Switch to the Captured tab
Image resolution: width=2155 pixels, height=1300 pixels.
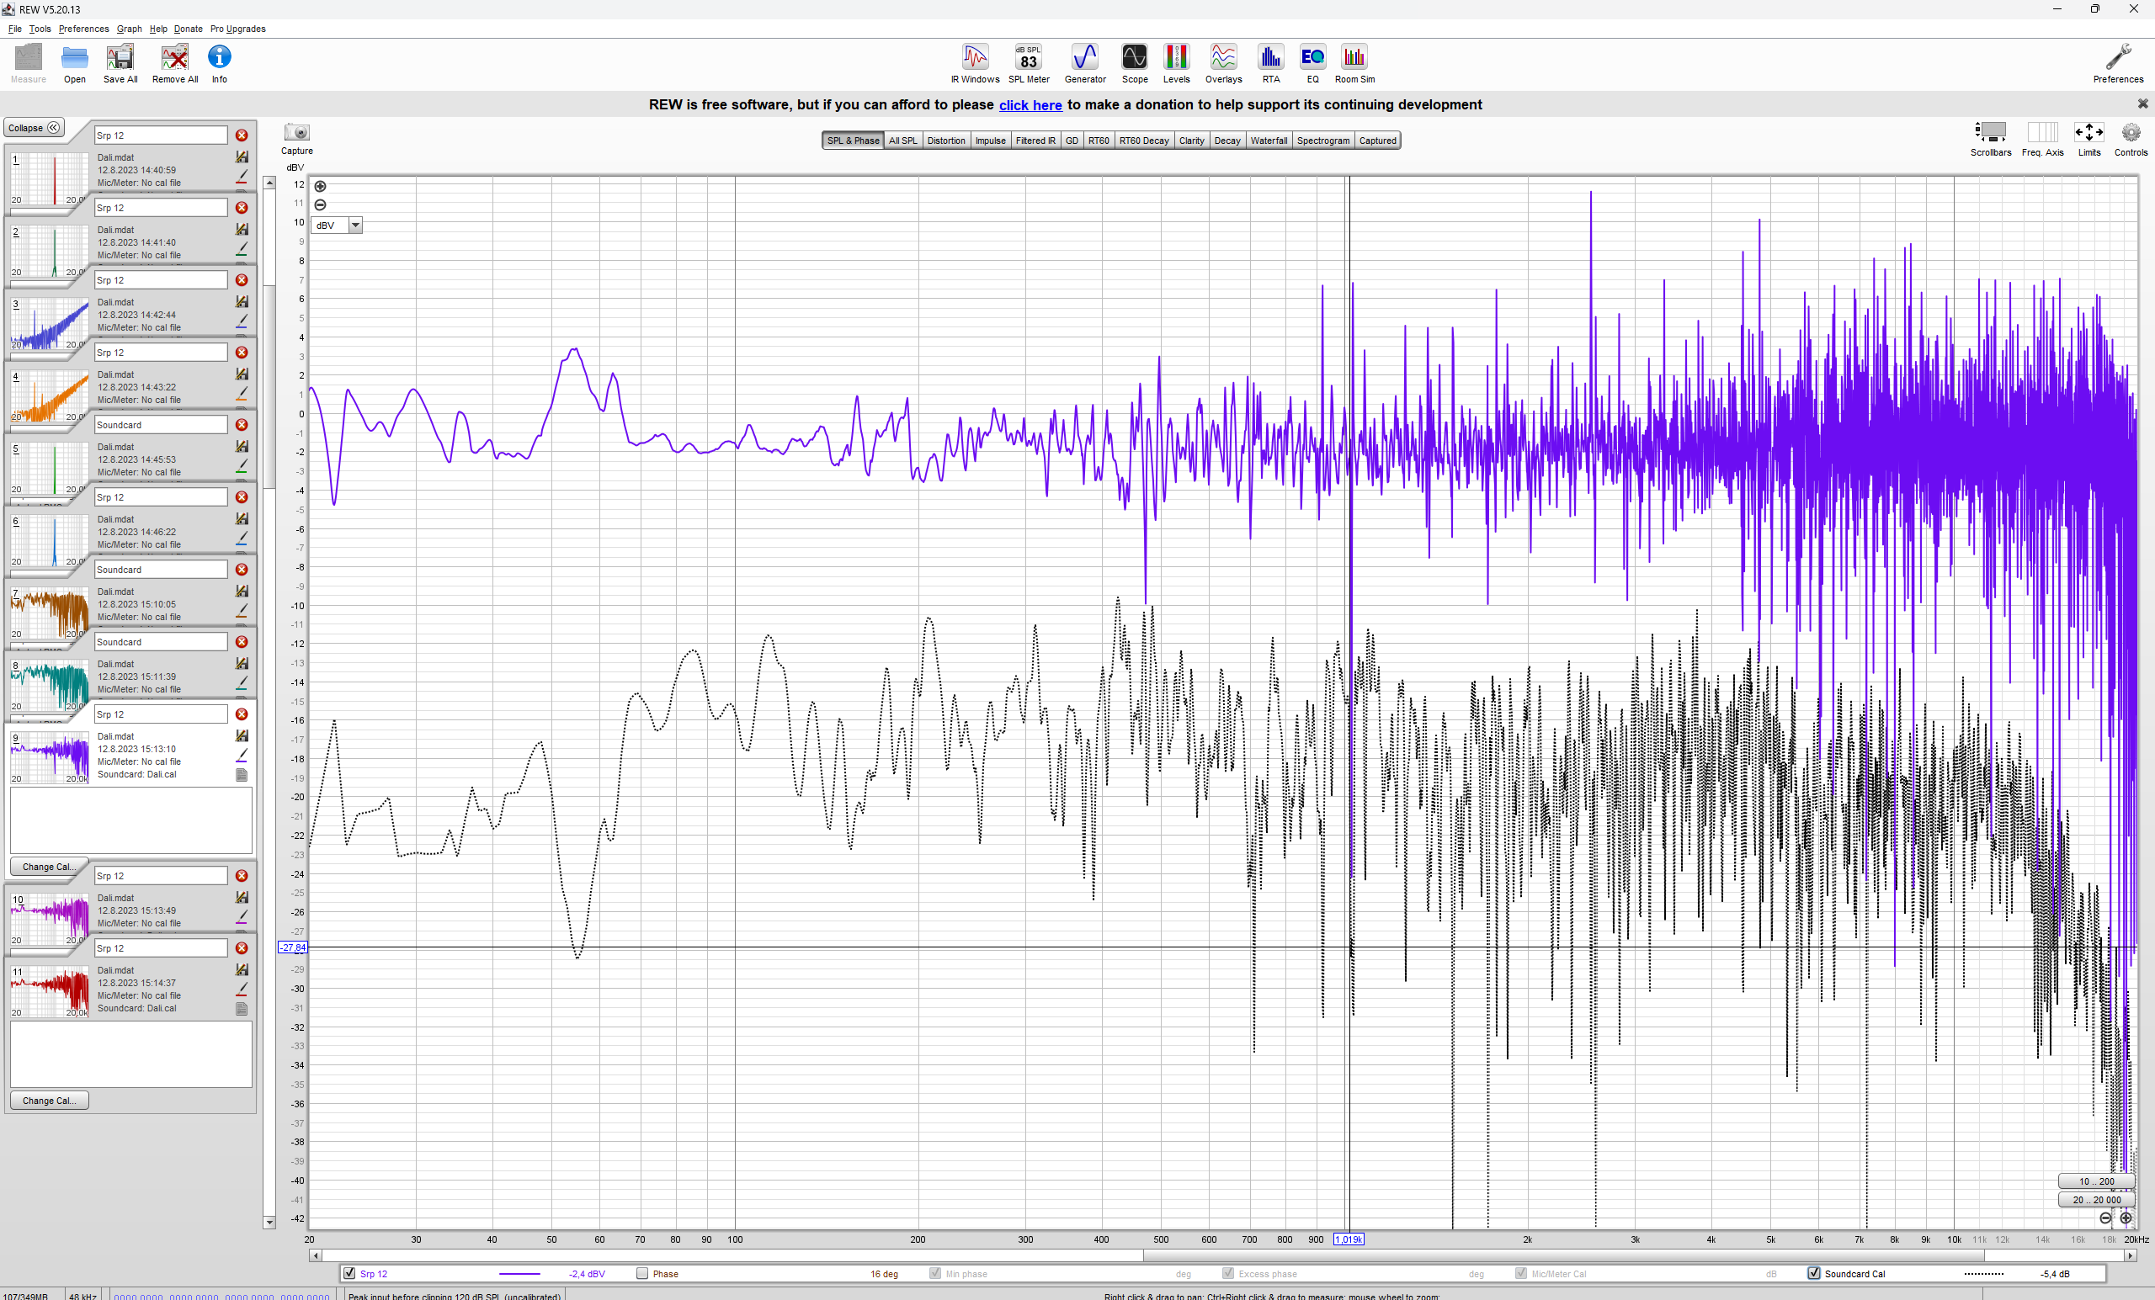coord(1377,141)
